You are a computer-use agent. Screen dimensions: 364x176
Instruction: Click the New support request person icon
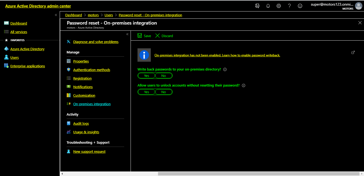[69, 151]
